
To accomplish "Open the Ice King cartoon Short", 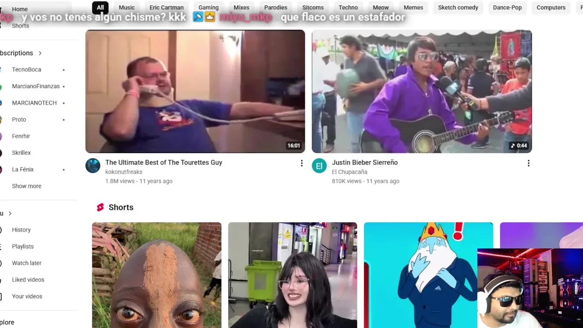I will 428,275.
